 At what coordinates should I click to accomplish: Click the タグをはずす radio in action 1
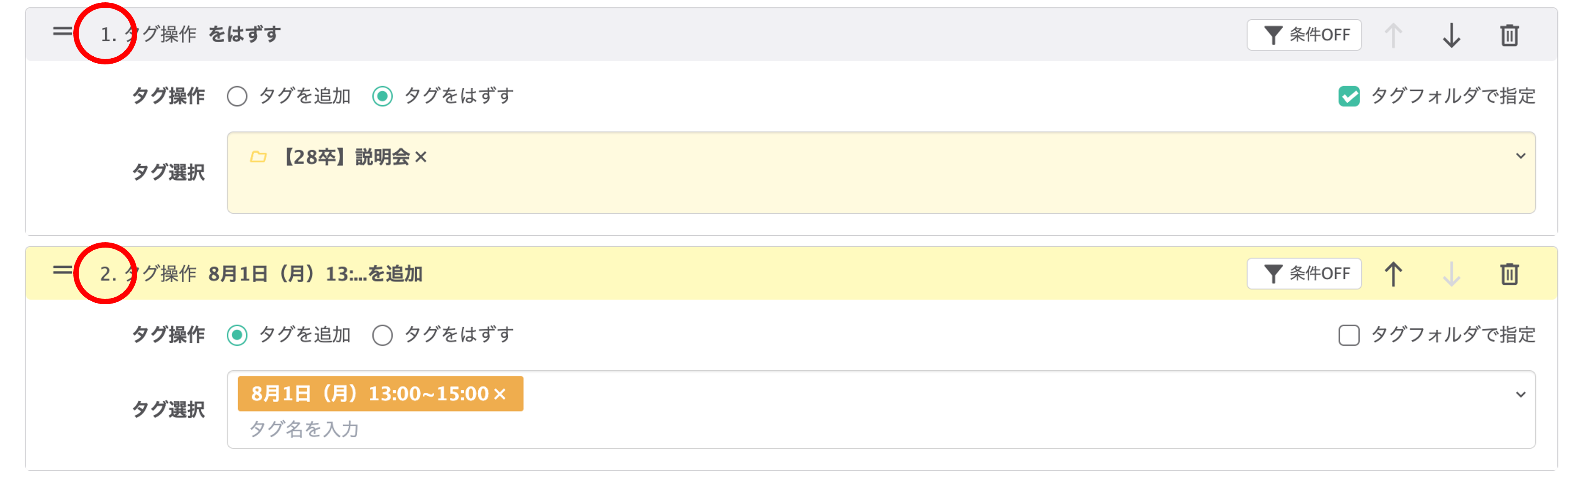pos(383,96)
